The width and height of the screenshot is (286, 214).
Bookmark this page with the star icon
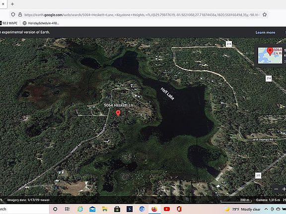(x=265, y=14)
